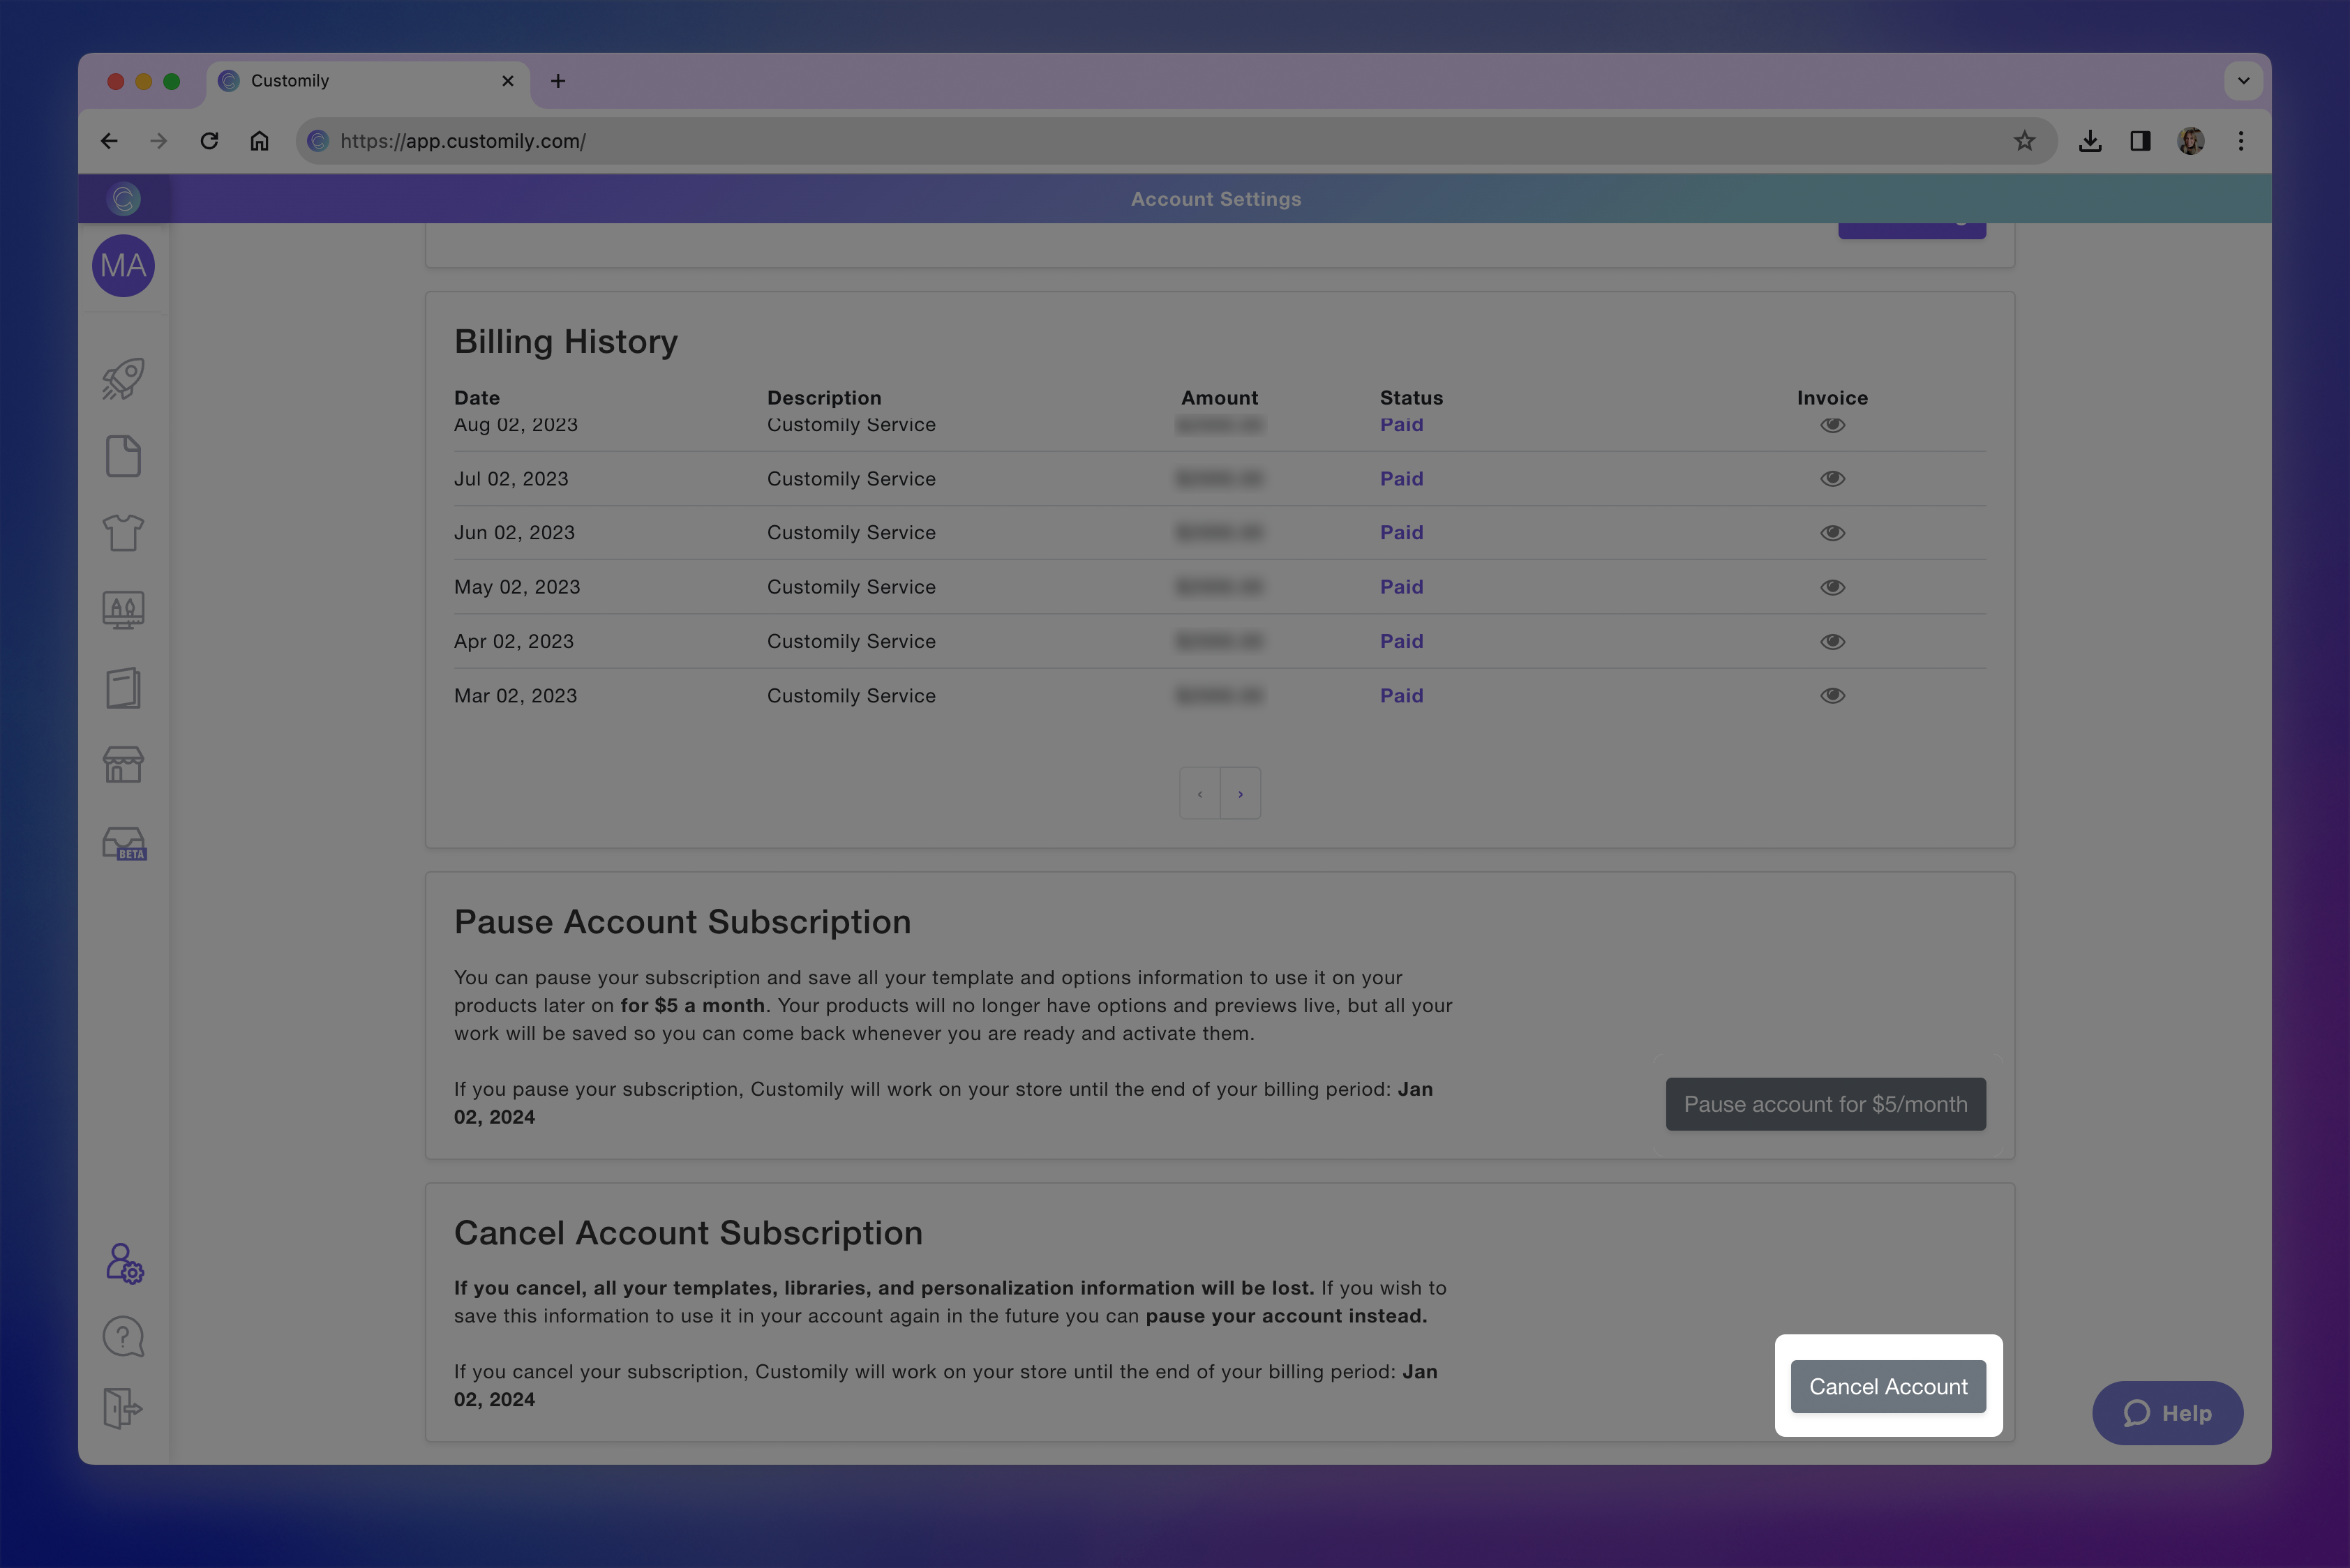Open the book library sidebar icon
Screen dimensions: 2350x1568
(x=123, y=688)
